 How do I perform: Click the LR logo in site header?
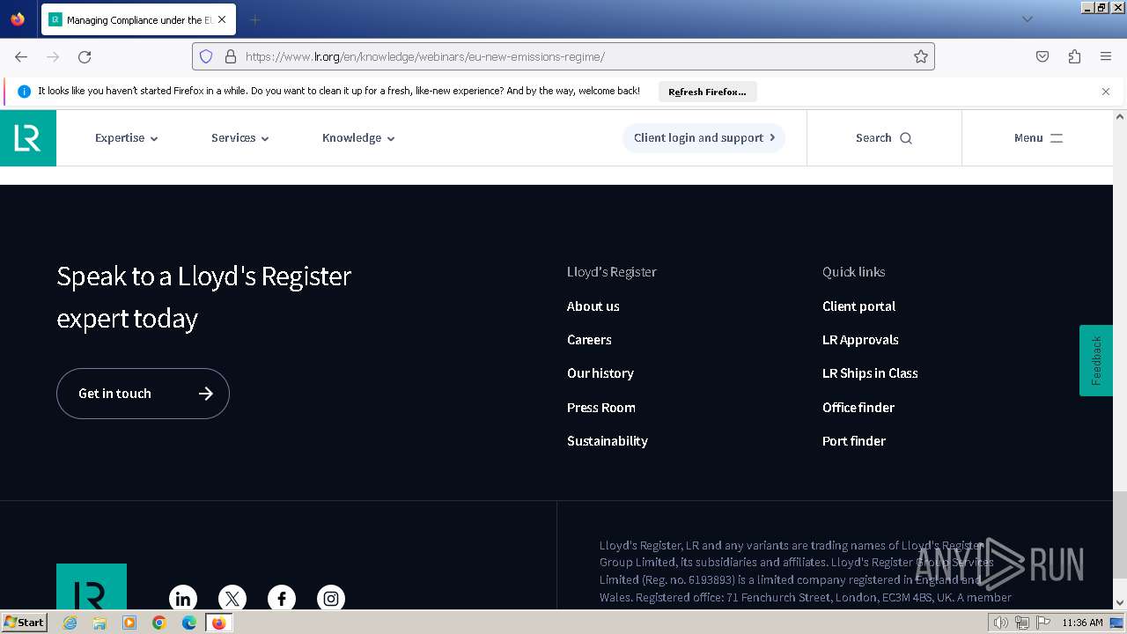(28, 138)
